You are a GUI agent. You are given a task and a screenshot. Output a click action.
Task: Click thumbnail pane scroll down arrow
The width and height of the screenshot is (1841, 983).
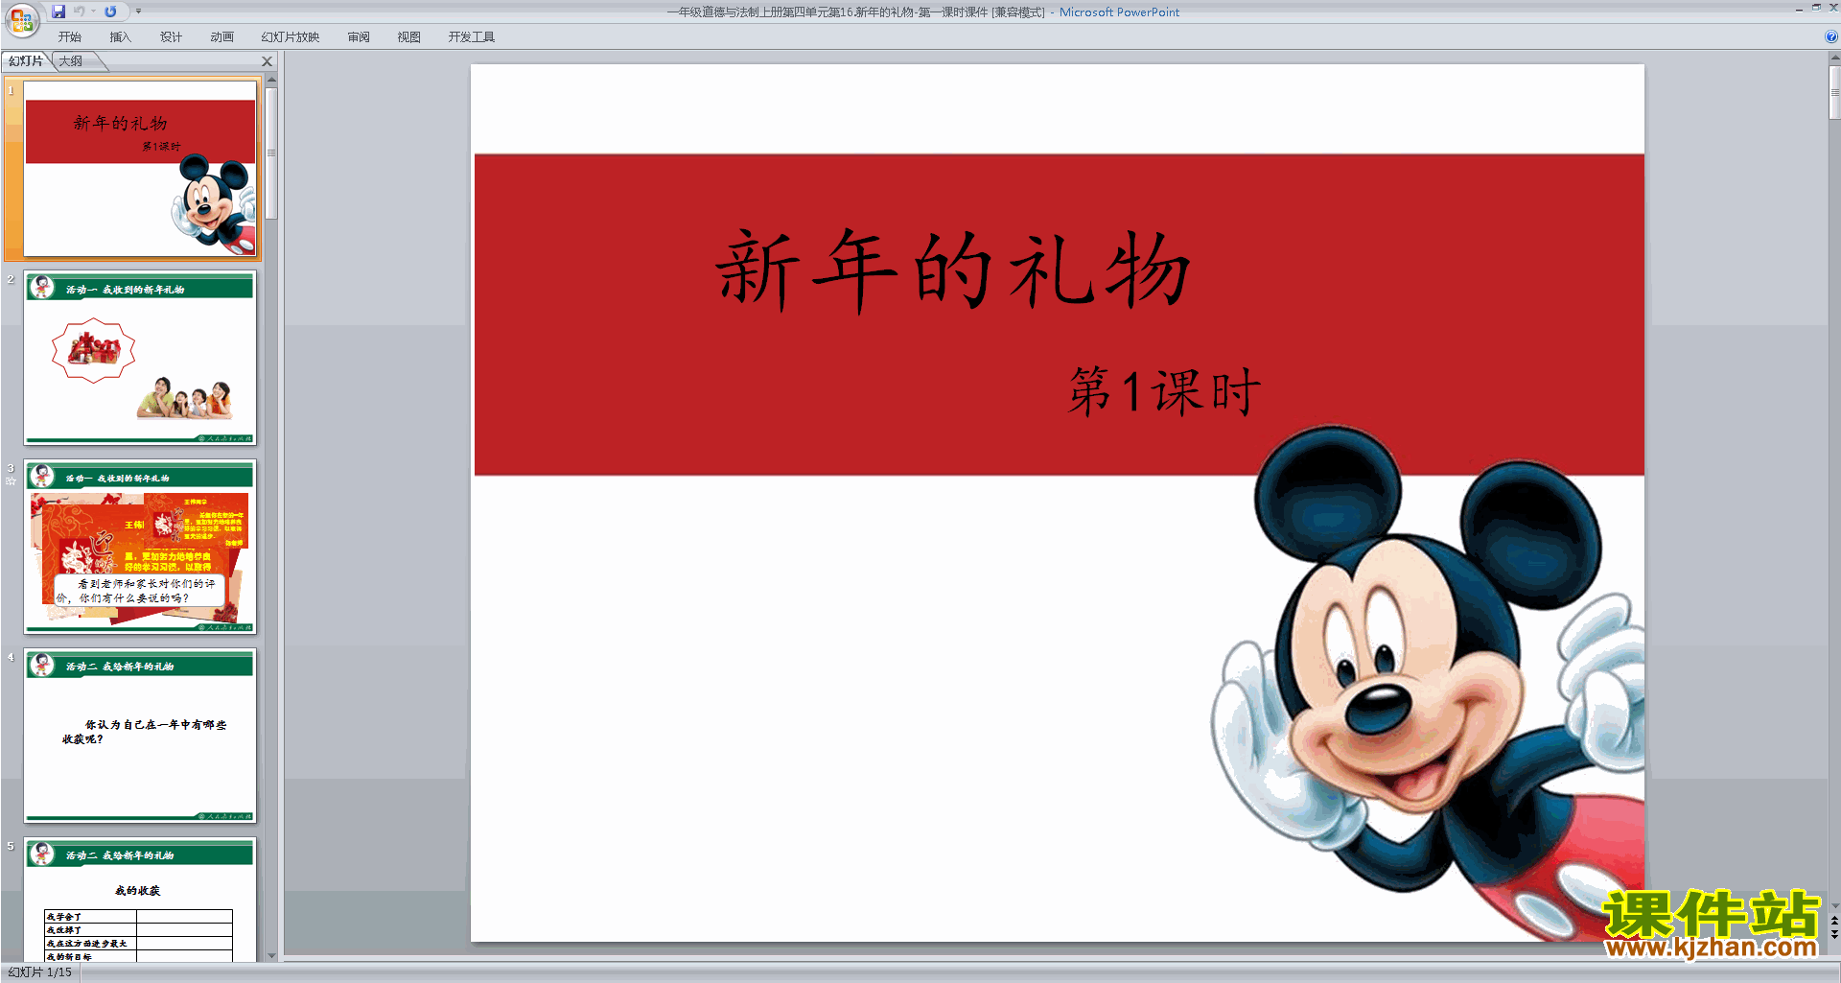point(271,955)
